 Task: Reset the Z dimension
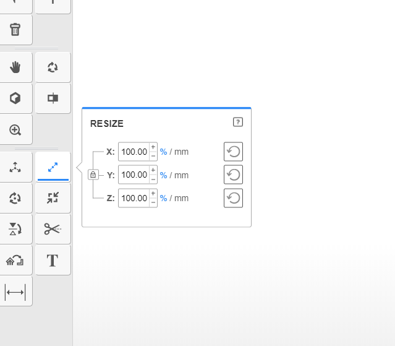(233, 198)
